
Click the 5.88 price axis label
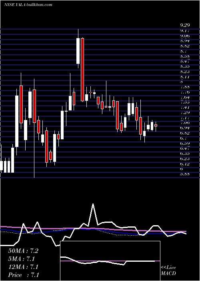click(185, 174)
